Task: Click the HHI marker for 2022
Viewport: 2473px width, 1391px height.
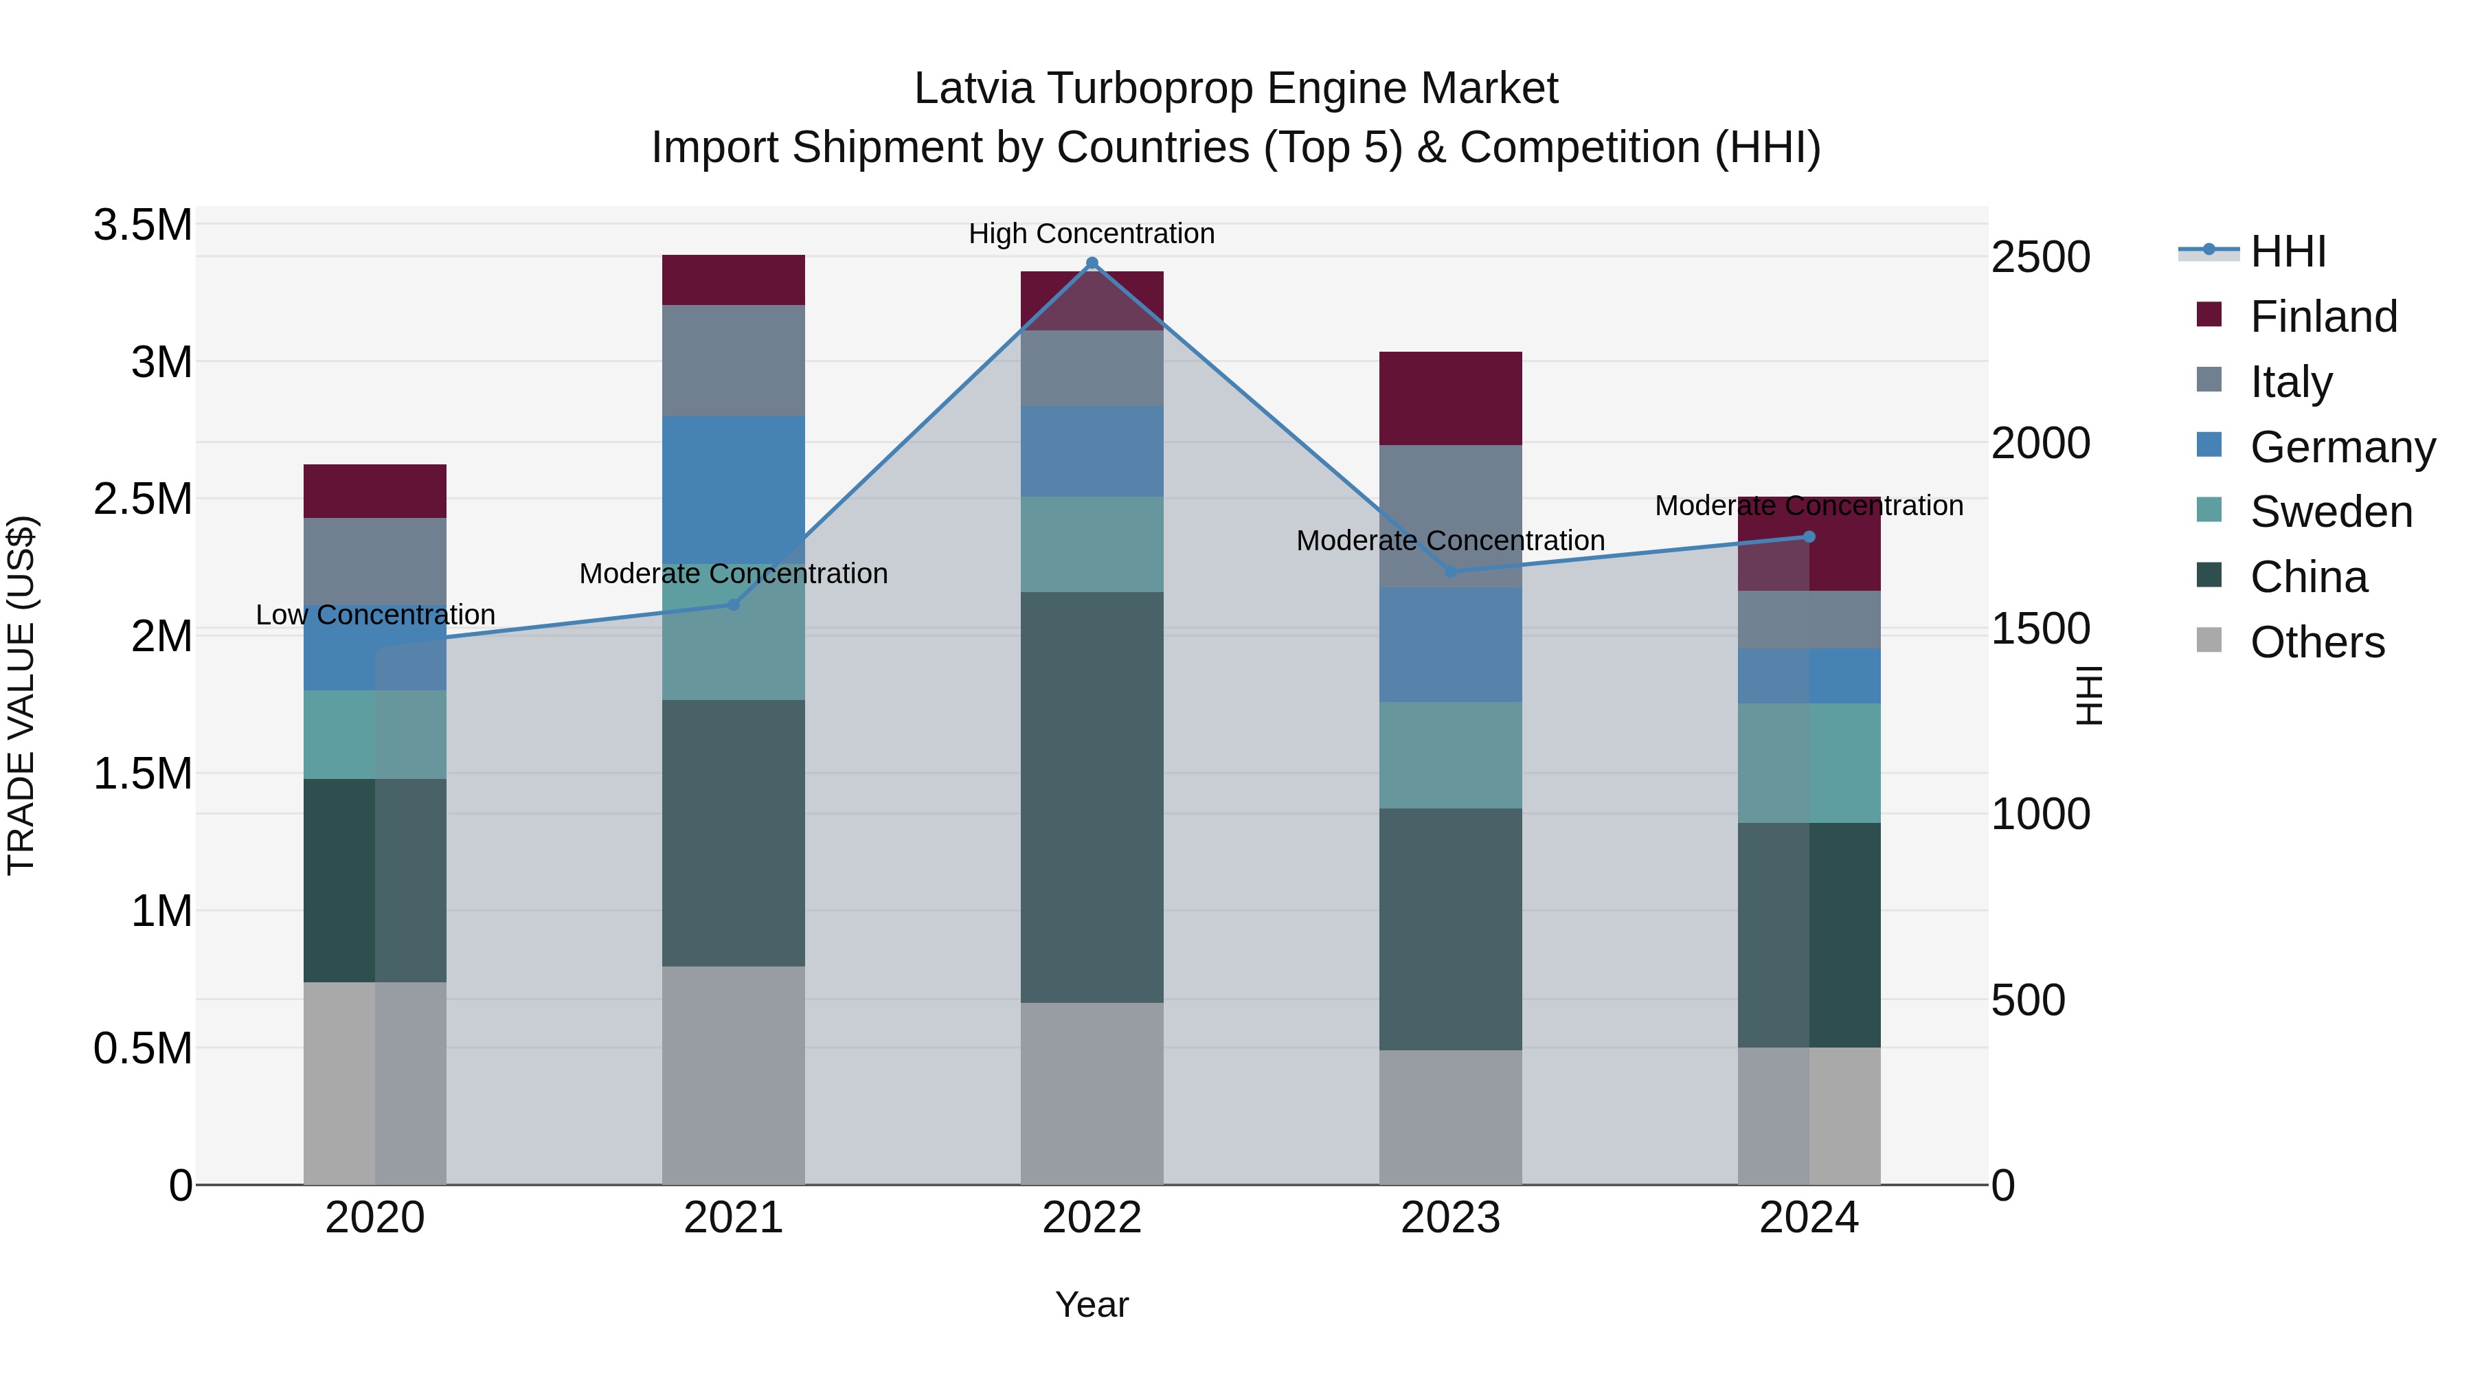Action: [1092, 263]
